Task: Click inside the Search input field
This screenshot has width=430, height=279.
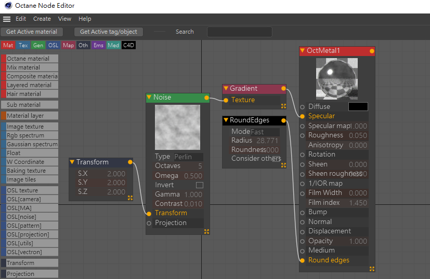Action: (239, 32)
